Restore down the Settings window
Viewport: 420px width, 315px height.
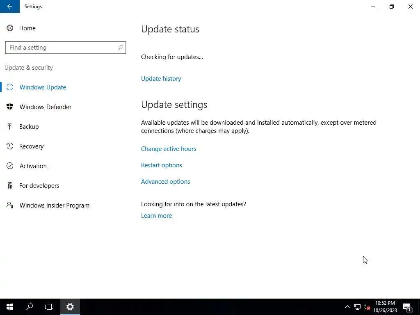(392, 7)
